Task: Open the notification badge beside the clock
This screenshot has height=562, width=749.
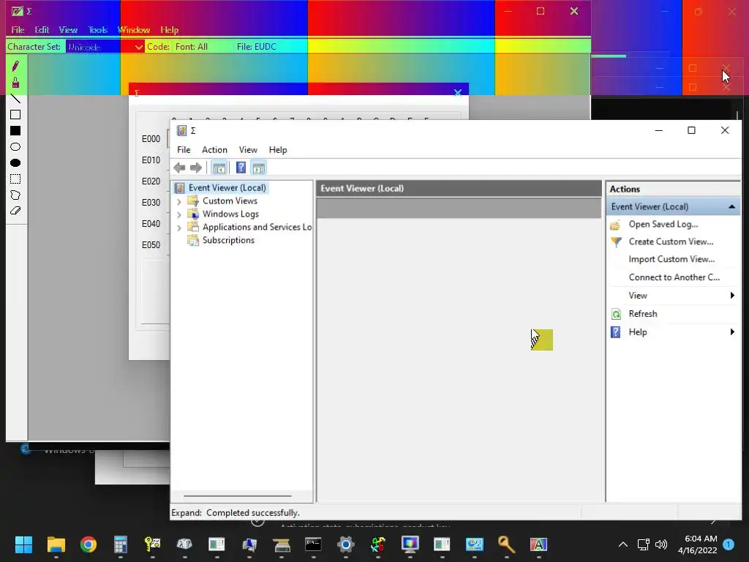Action: tap(729, 544)
